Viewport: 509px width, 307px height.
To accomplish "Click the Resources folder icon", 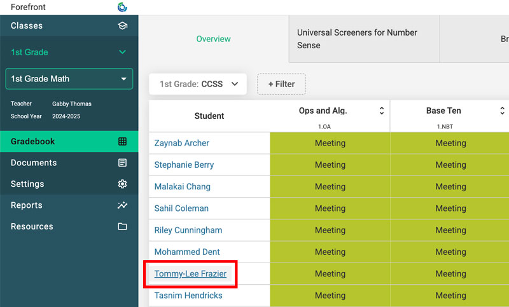I will (123, 227).
